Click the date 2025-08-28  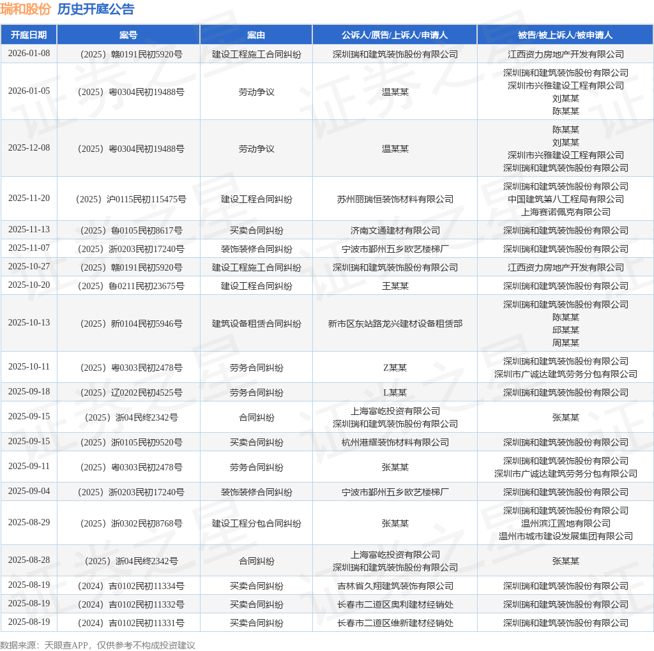point(29,560)
